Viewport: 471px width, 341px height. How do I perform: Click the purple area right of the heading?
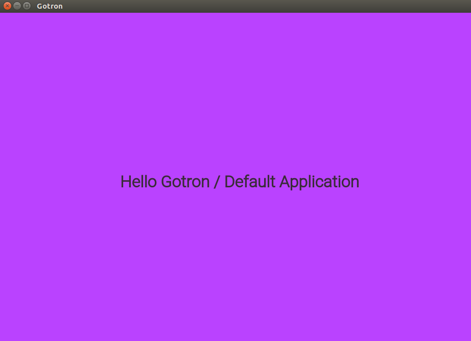414,182
